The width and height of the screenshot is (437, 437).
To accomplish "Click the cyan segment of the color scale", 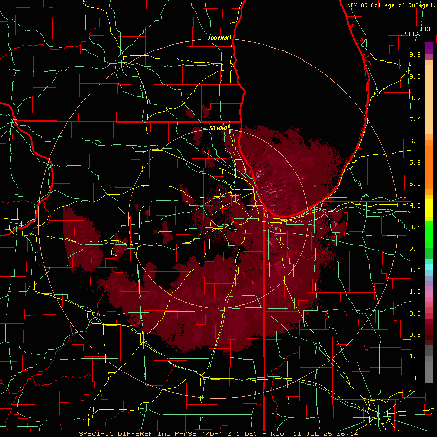I will click(429, 267).
